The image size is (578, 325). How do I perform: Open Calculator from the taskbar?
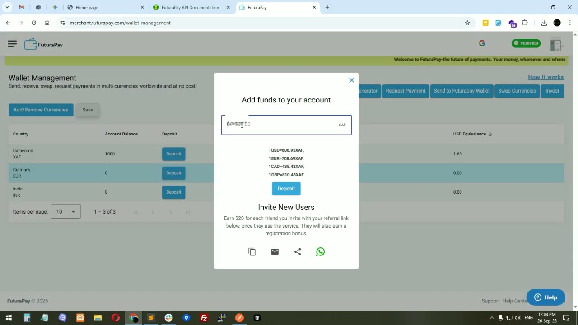(x=27, y=318)
